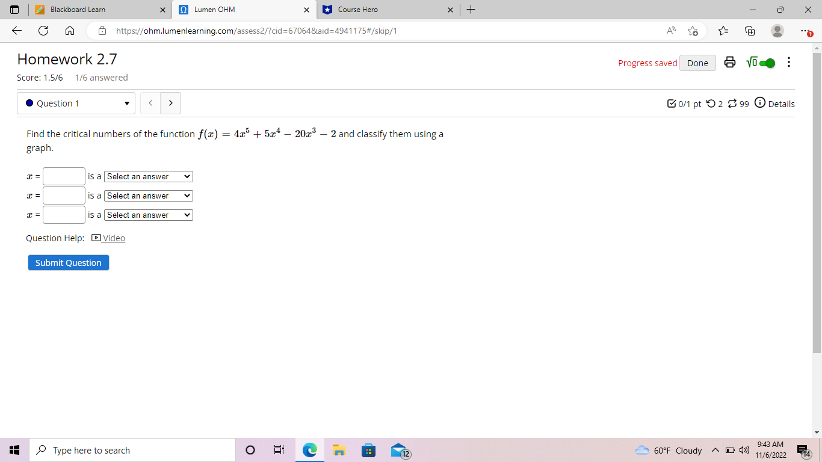Click the battery icon in system tray

click(729, 451)
